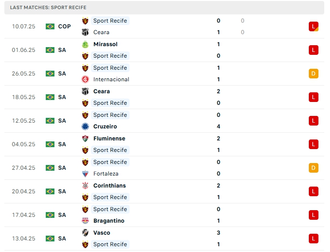Click the Mirassol team crest icon
The width and height of the screenshot is (330, 252).
pos(85,44)
